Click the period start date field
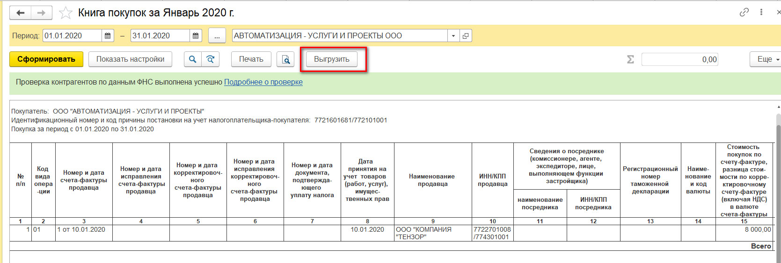 click(x=72, y=36)
